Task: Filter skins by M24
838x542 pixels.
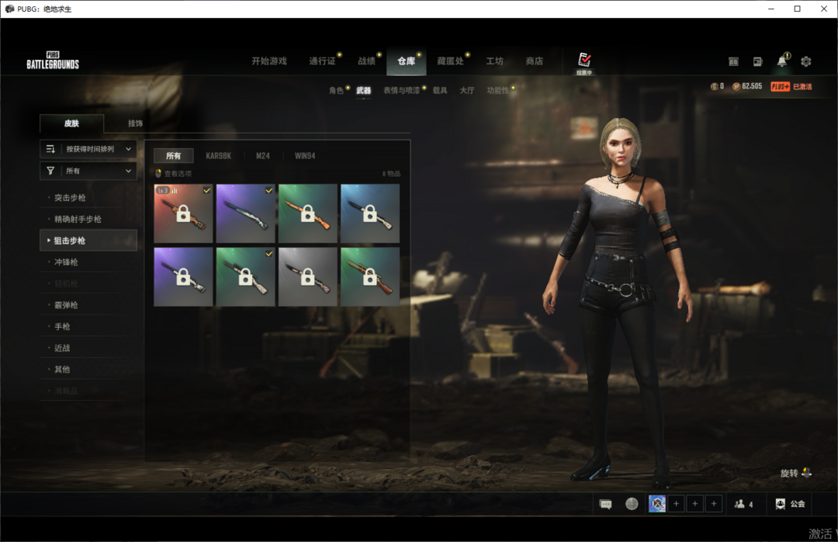Action: pyautogui.click(x=263, y=156)
